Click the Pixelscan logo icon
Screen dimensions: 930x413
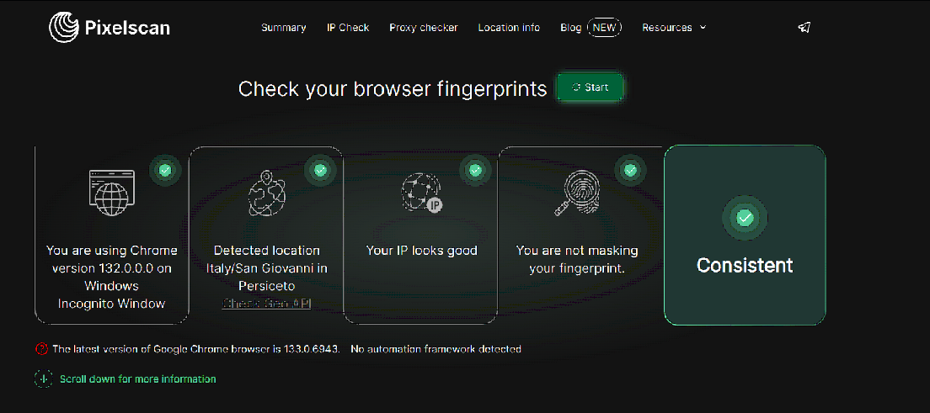click(64, 28)
